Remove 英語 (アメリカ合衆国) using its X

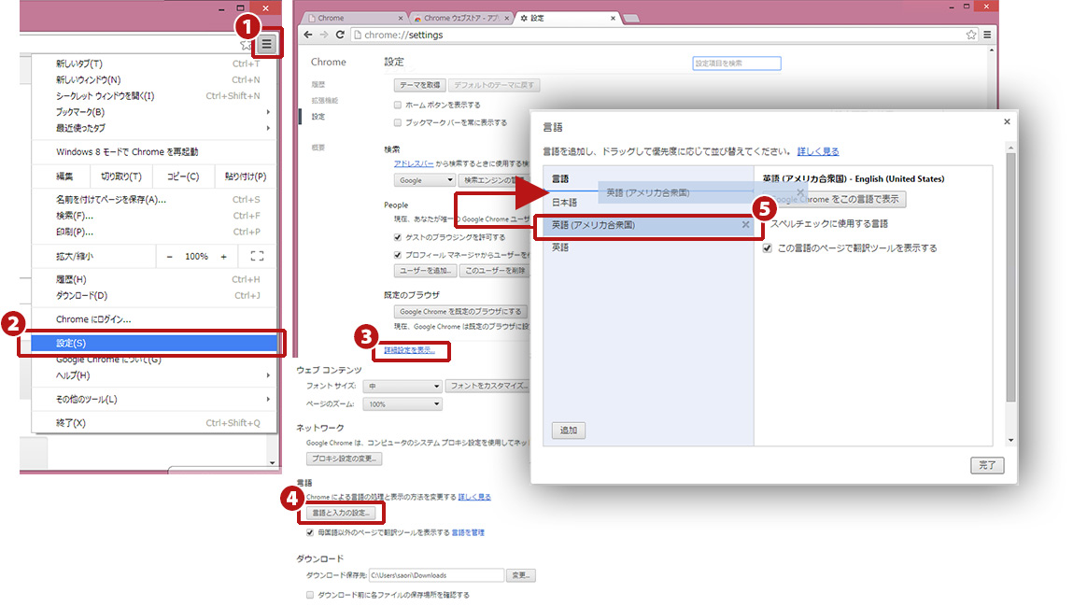coord(746,224)
